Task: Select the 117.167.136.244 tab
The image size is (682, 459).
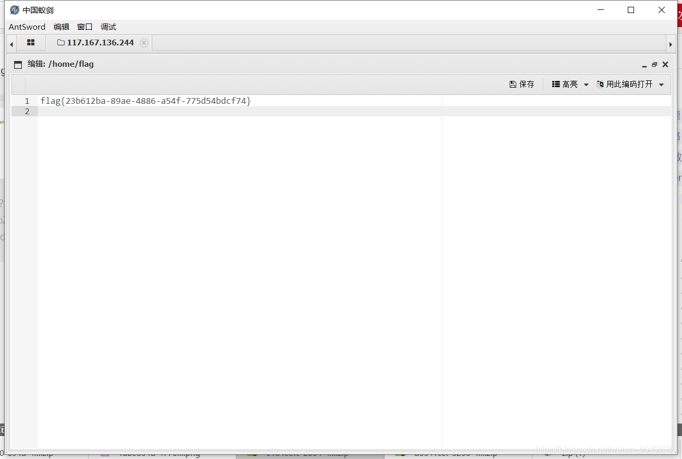Action: coord(95,43)
